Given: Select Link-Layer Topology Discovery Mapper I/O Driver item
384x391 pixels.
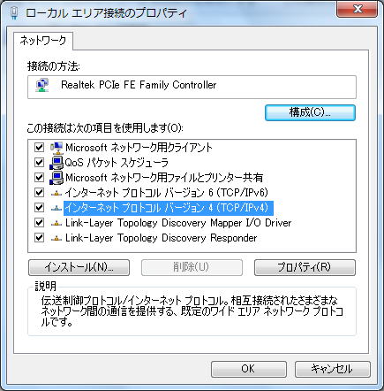Looking at the screenshot, I should tap(178, 223).
